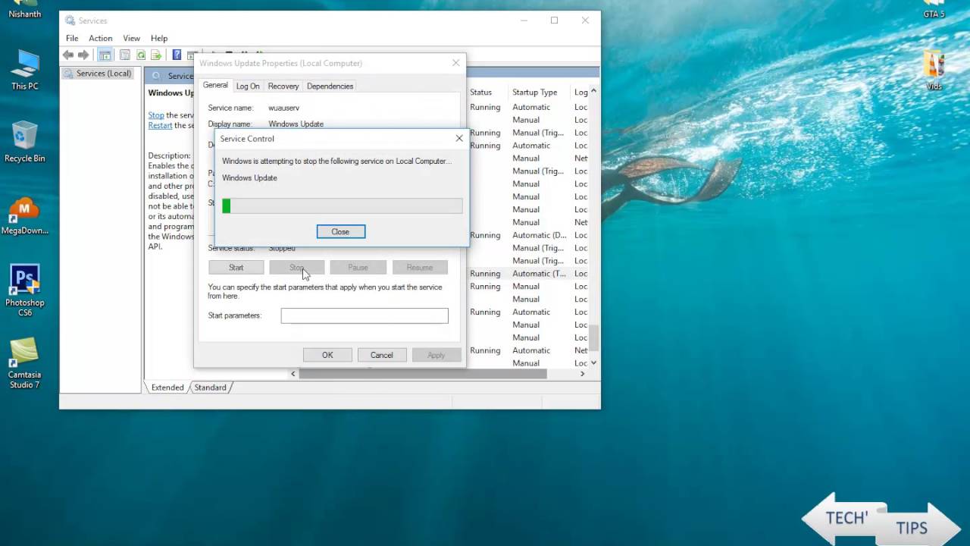Switch to the Dependencies tab
Screen dimensions: 970x546
point(330,86)
